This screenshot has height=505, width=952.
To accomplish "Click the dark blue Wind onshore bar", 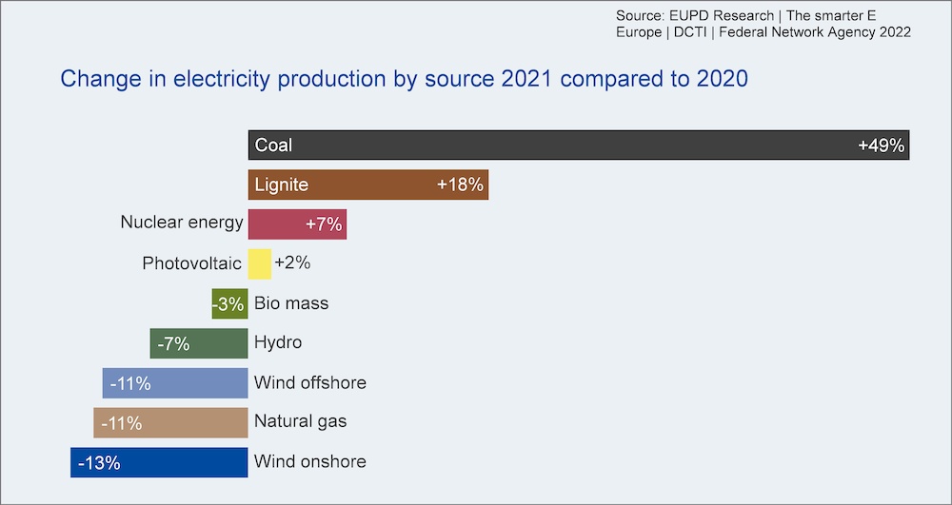I will 159,462.
